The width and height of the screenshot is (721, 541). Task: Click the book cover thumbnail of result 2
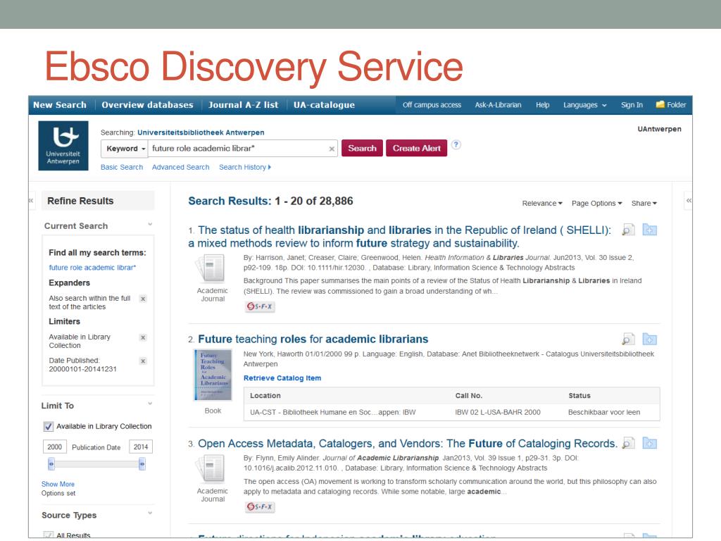[213, 375]
